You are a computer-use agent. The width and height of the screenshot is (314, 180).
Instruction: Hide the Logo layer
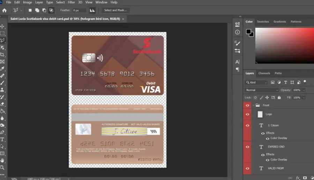click(247, 114)
